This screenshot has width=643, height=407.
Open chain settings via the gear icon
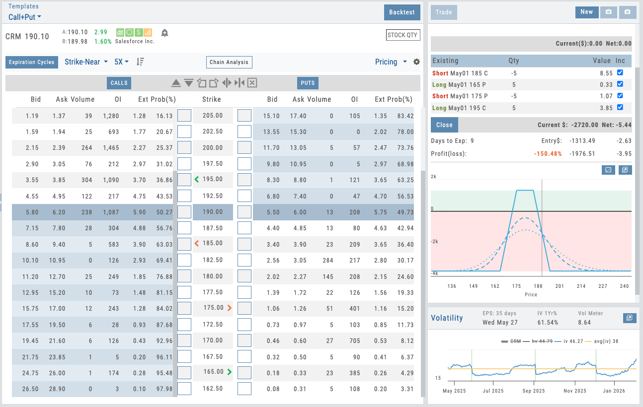[x=416, y=62]
